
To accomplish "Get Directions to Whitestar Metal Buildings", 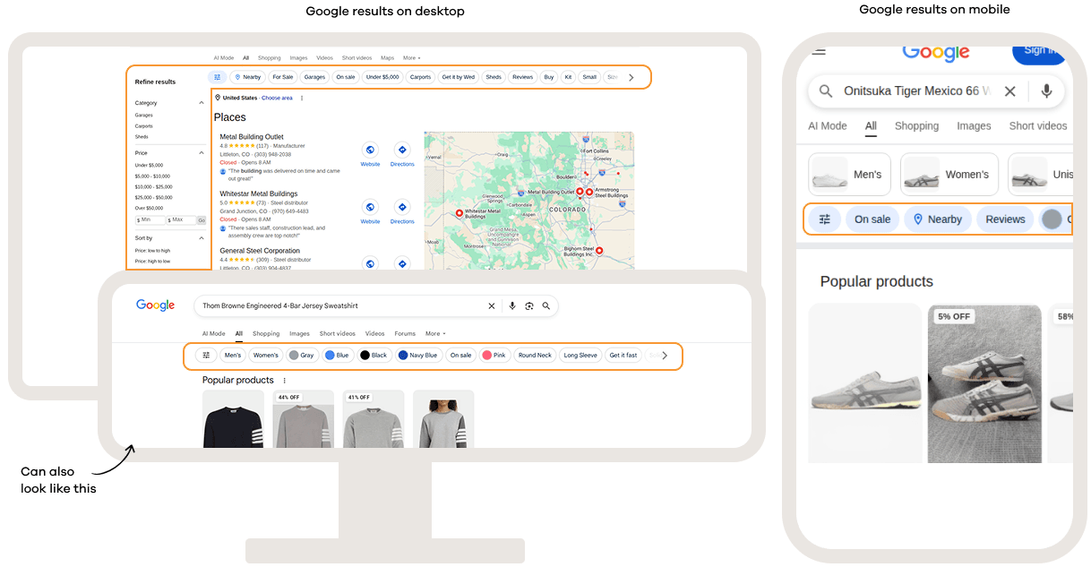I will (402, 207).
